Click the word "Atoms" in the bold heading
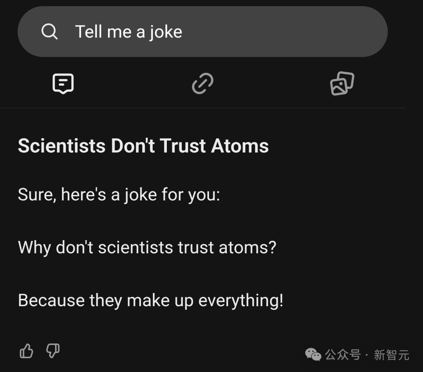Image resolution: width=423 pixels, height=372 pixels. click(x=240, y=146)
